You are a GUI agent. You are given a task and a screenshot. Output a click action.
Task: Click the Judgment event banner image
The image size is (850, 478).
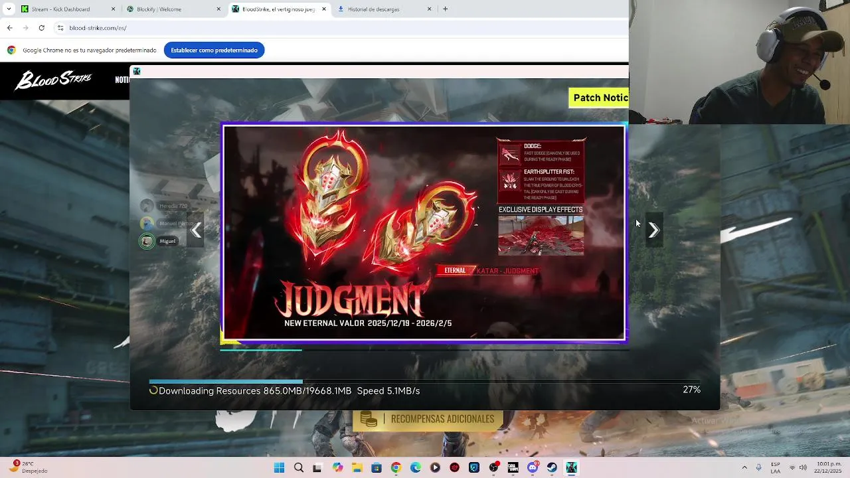[424, 232]
